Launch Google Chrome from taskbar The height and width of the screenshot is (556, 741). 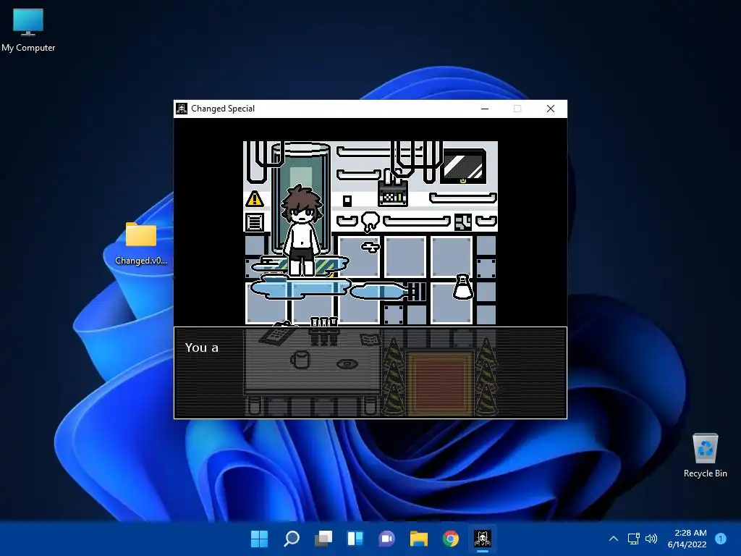(450, 539)
